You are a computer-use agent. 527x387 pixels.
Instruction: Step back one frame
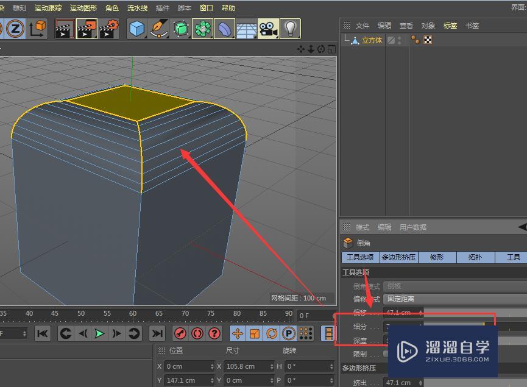[x=83, y=333]
